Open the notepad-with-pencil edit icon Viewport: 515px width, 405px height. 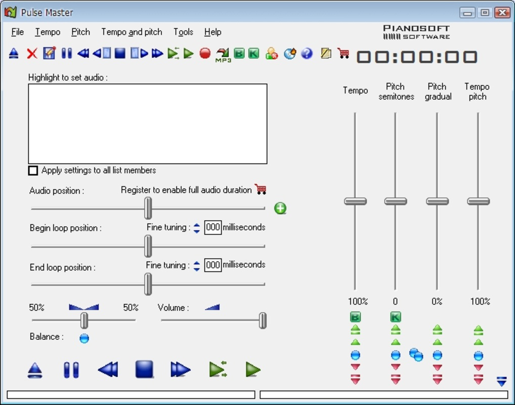coord(49,53)
